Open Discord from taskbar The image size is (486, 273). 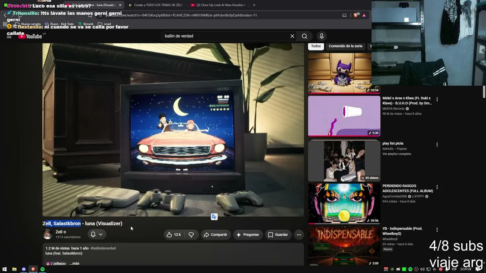[x=24, y=269]
